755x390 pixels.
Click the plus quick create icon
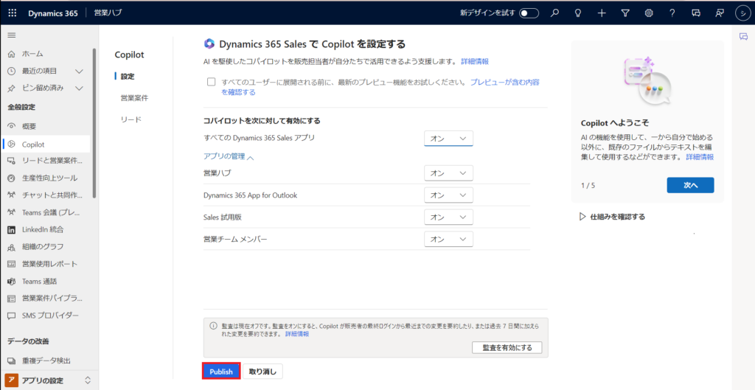[602, 13]
